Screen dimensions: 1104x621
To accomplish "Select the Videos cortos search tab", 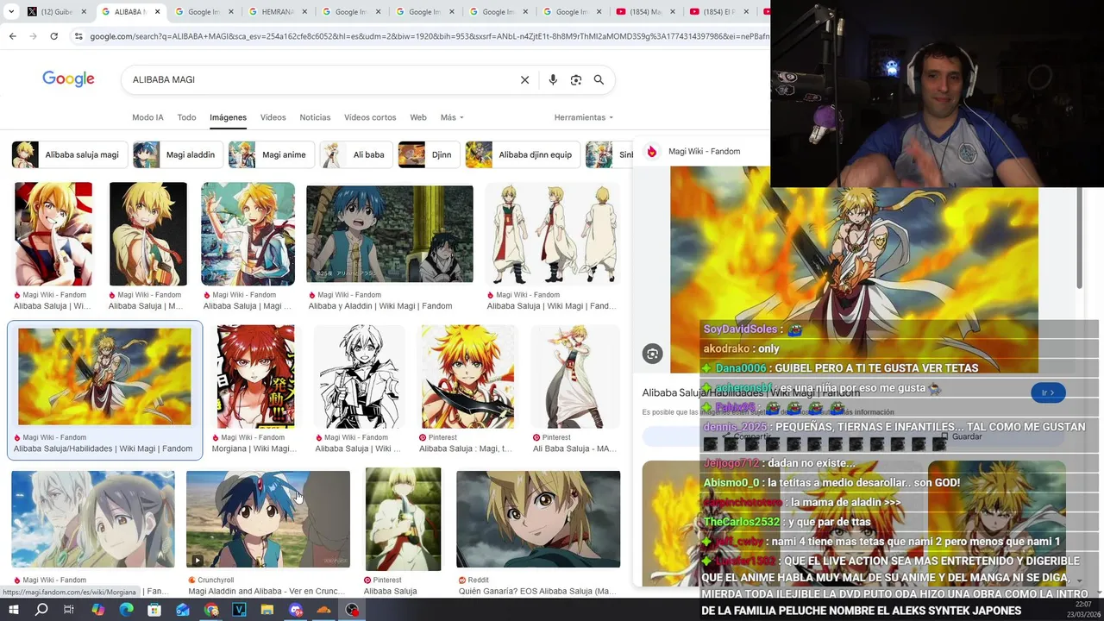I will pos(370,117).
